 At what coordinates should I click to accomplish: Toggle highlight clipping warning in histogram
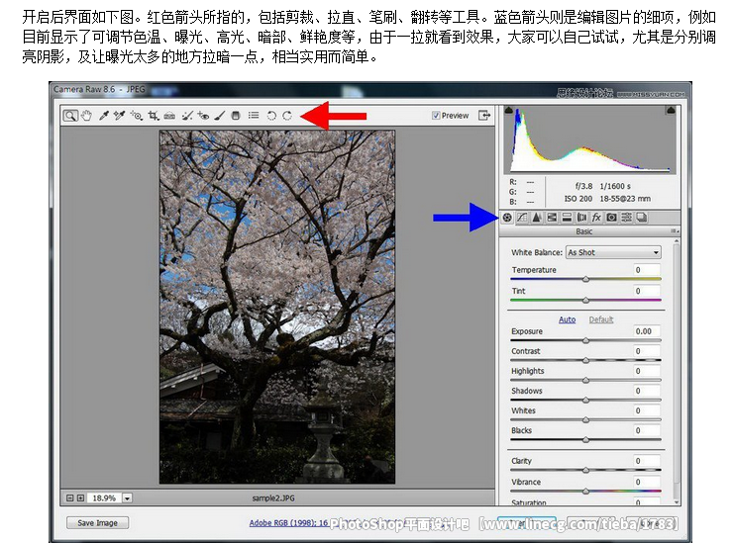tap(671, 111)
